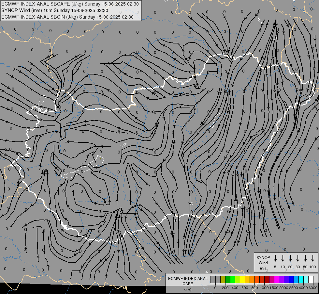Click the 5 m/s wind arrow in legend

coord(275,258)
